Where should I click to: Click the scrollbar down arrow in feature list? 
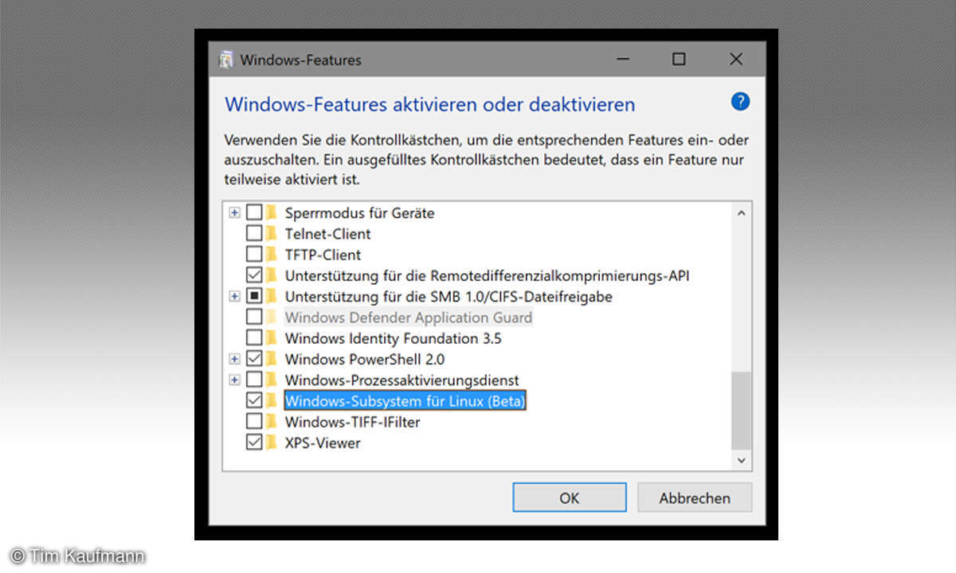click(x=741, y=460)
